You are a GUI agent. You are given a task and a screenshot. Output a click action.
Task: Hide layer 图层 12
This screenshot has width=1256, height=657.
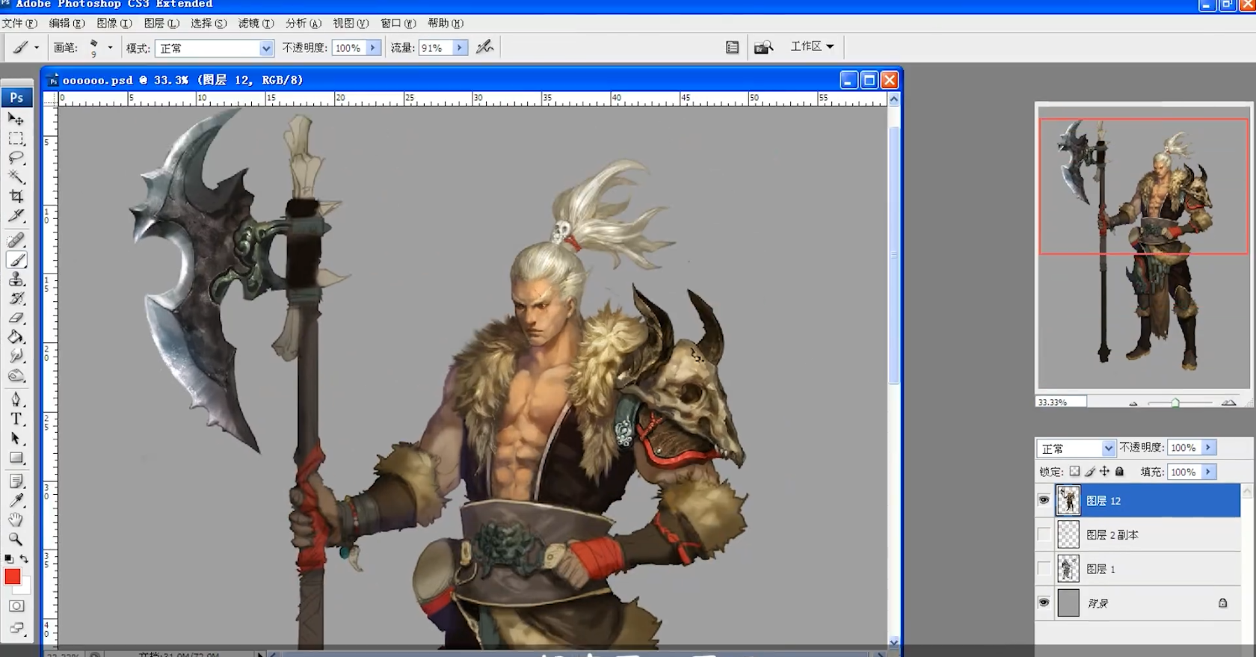pyautogui.click(x=1044, y=500)
